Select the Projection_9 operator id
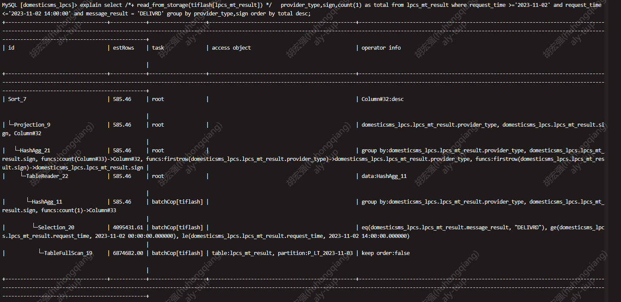The width and height of the screenshot is (621, 302). [x=32, y=125]
